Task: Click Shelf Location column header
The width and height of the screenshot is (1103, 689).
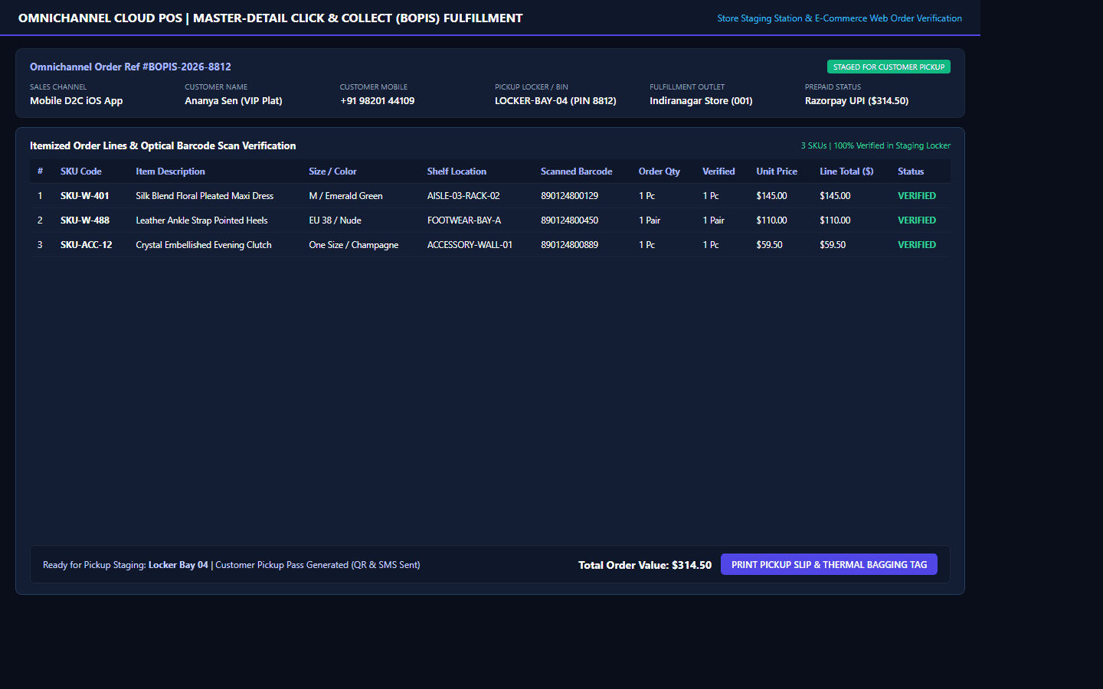Action: pyautogui.click(x=457, y=171)
